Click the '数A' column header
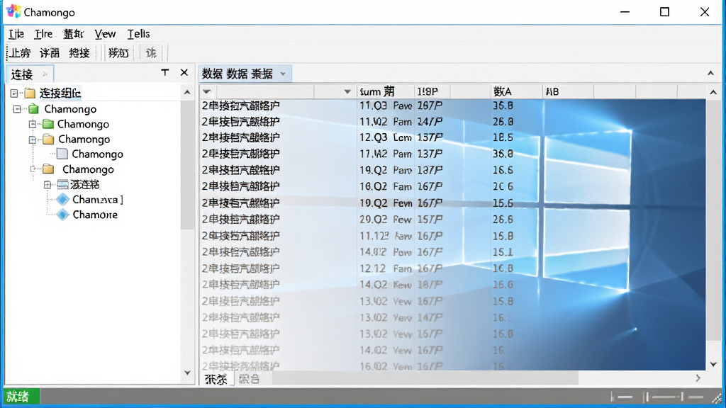Screen dimensions: 726x408 tap(516, 91)
